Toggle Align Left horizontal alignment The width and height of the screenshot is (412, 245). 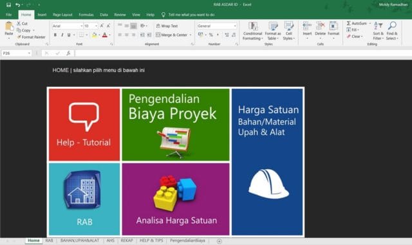120,35
